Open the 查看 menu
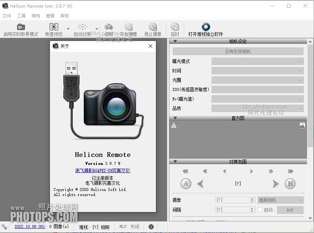 coord(50,16)
